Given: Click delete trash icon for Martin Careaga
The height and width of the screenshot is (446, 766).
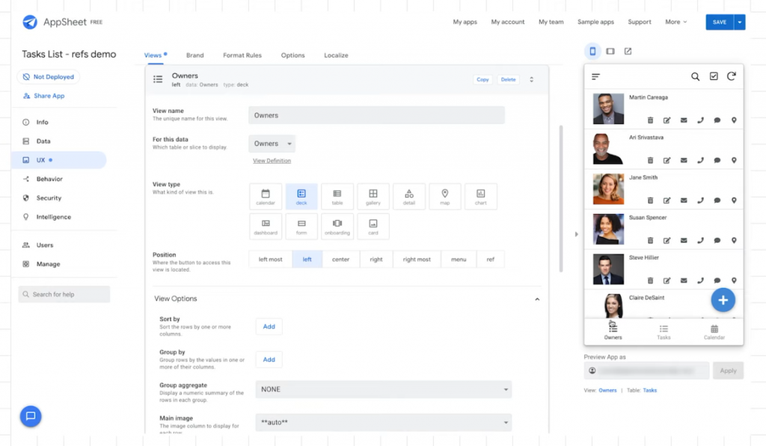Looking at the screenshot, I should tap(650, 120).
